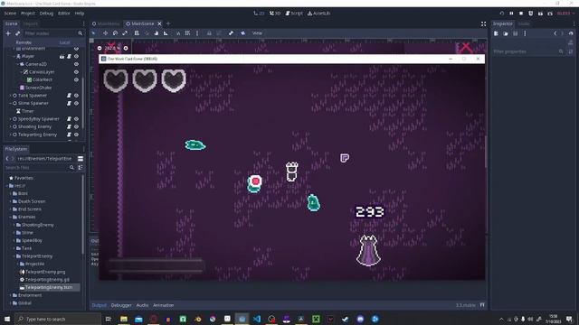Click the Inspector load resource icon
The height and width of the screenshot is (325, 579).
point(506,33)
